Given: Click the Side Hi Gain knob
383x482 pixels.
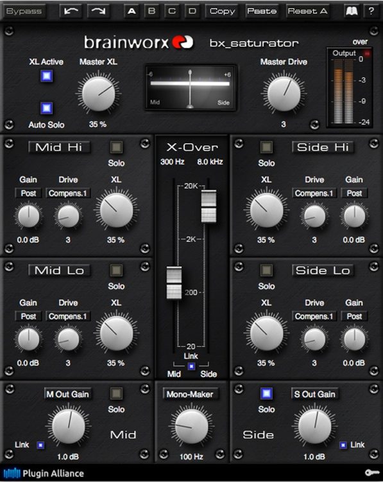Looking at the screenshot, I should click(354, 216).
